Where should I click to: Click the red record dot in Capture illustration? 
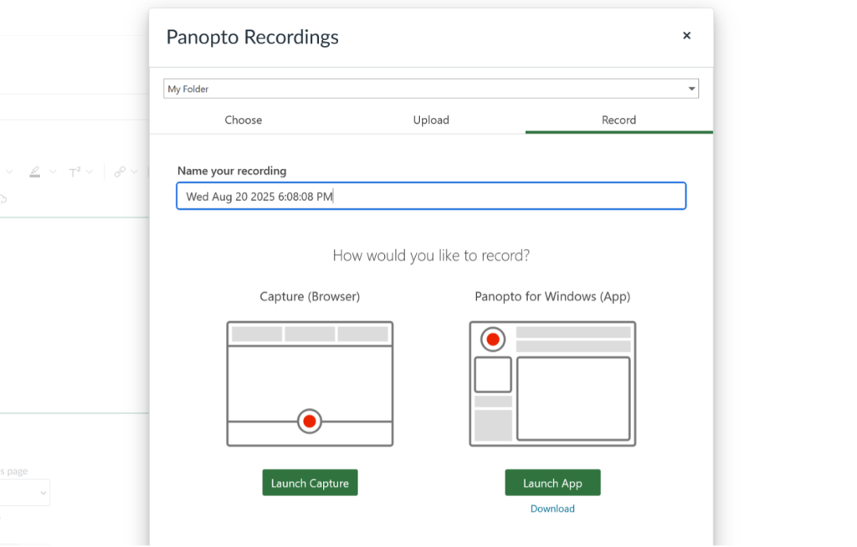(310, 421)
